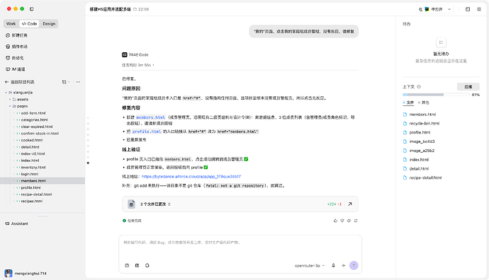The width and height of the screenshot is (489, 280).
Task: Select members.html in the file tree
Action: [43, 181]
